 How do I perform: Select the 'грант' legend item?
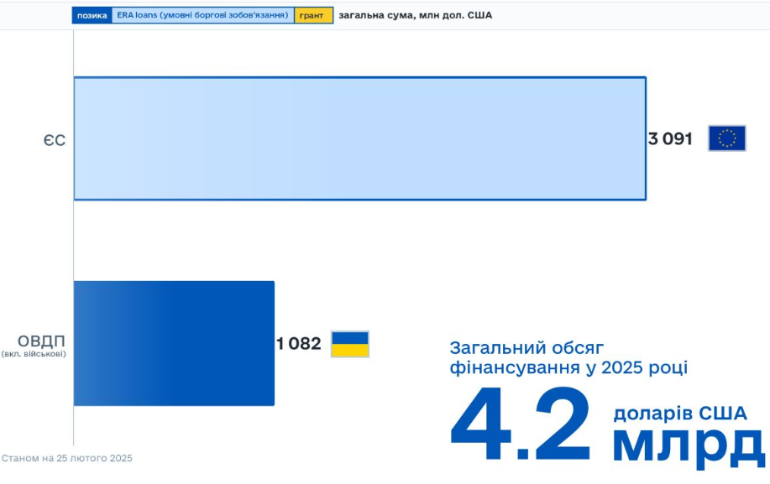coord(314,15)
